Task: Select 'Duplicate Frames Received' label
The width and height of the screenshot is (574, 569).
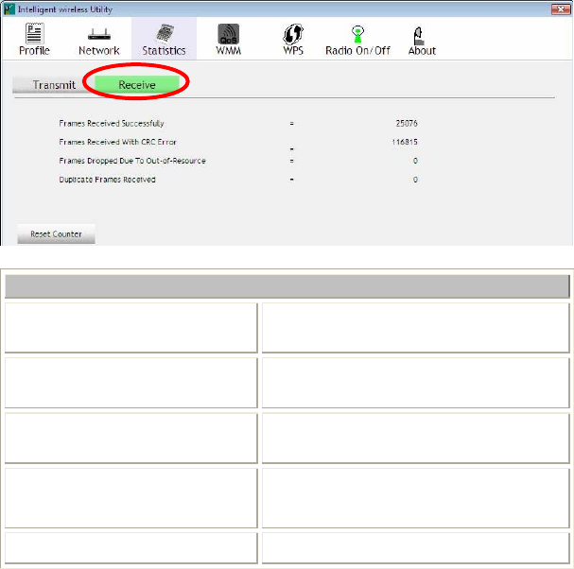Action: tap(107, 180)
